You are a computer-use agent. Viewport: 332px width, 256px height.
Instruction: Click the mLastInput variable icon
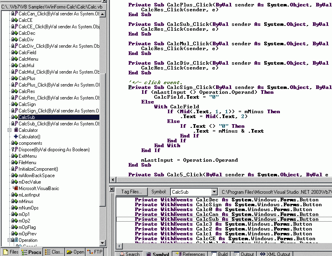click(15, 195)
